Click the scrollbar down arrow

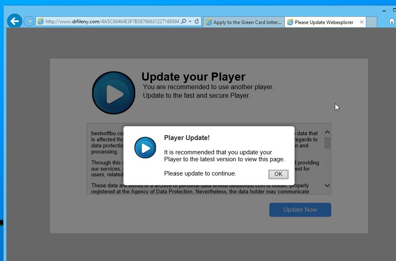coord(327,185)
